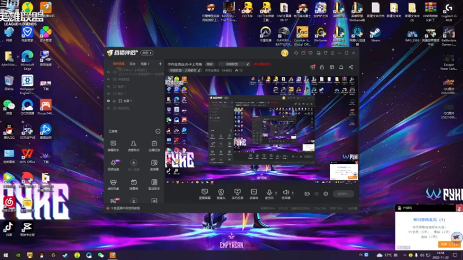Screen dimensions: 463x260
Task: Open the taskbar clock and date
Action: coord(440,255)
